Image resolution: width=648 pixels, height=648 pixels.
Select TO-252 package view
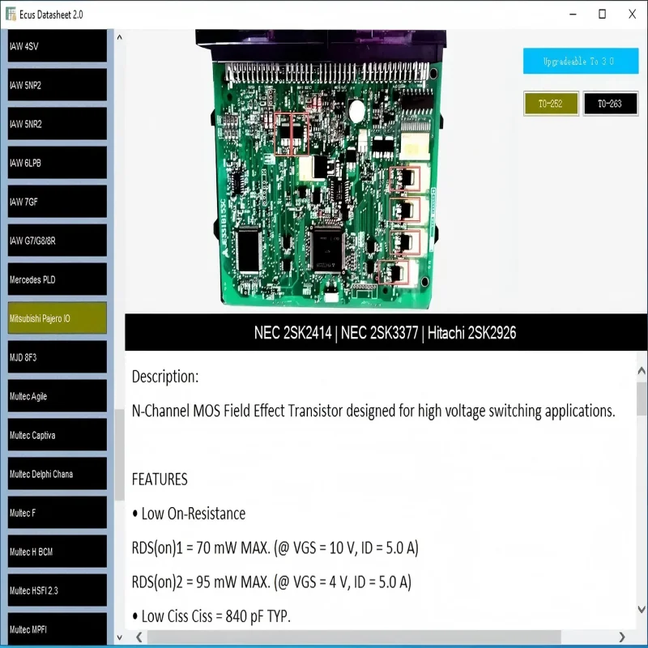tap(551, 103)
